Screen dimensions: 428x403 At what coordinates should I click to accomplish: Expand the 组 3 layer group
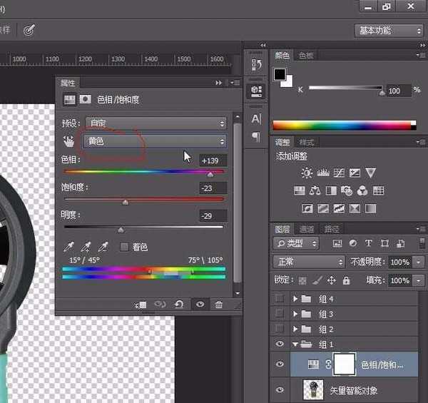click(295, 314)
